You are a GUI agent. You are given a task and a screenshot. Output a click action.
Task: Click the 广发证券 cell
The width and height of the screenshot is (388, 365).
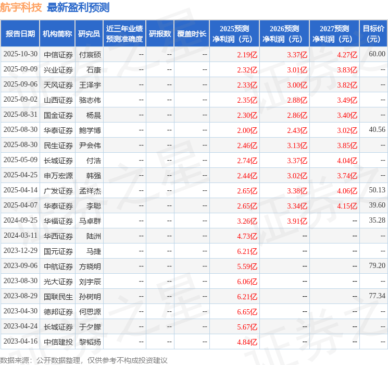[x=58, y=191]
